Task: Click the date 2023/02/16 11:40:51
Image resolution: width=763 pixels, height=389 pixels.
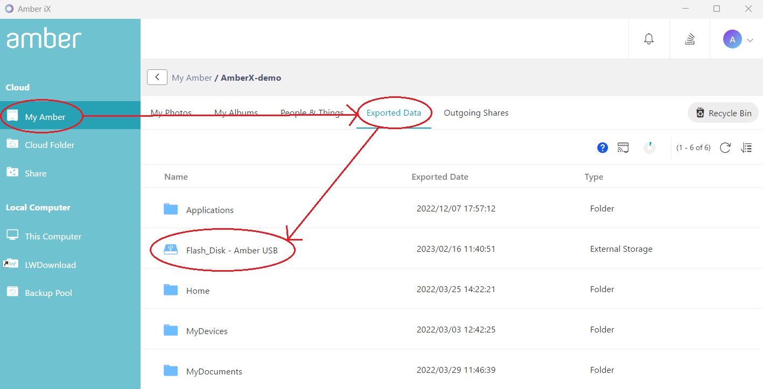Action: coord(456,249)
